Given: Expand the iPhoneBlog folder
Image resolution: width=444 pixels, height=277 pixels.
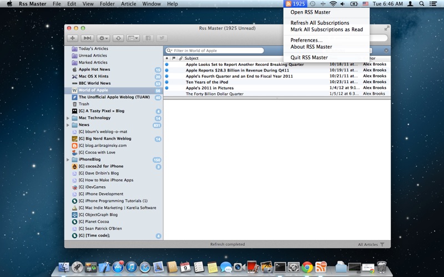Looking at the screenshot, I should point(68,160).
